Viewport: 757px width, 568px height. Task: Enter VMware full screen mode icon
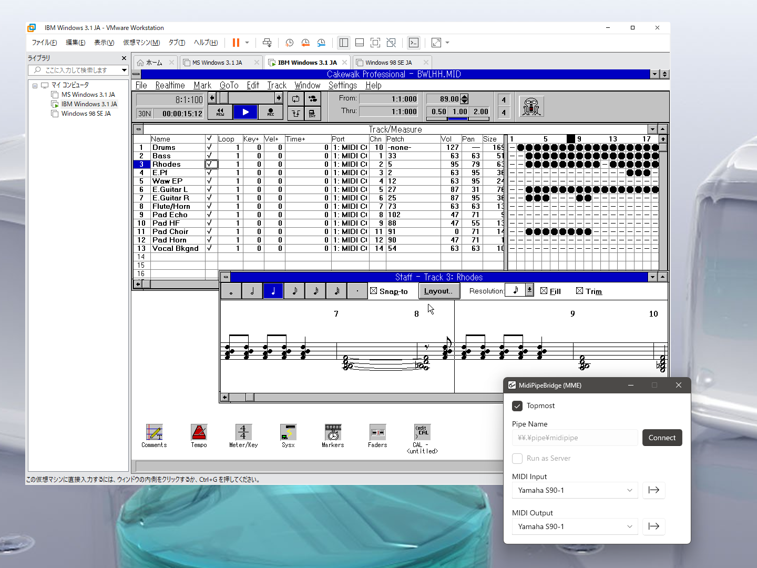point(436,43)
